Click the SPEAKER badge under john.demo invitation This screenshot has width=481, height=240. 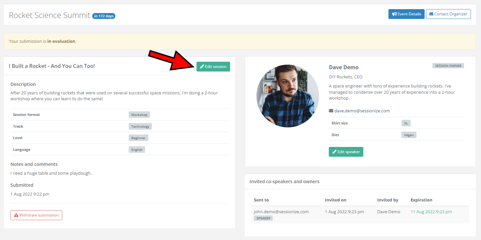pos(263,218)
